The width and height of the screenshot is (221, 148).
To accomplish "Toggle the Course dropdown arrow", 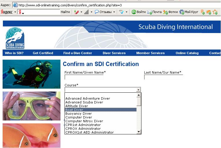I will pos(139,90).
